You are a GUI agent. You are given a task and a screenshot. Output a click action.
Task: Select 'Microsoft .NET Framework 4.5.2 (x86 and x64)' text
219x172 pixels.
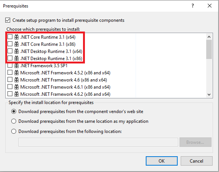[65, 73]
